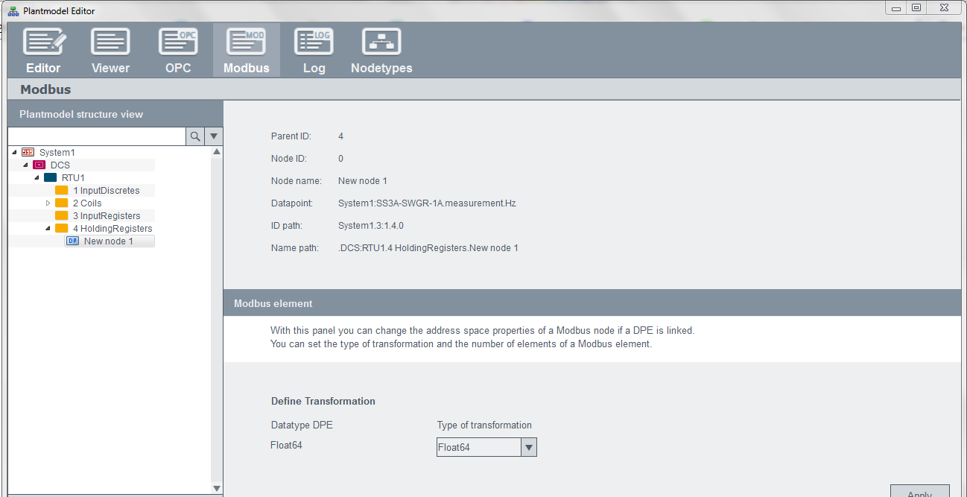Click the structure view search field
Image resolution: width=967 pixels, height=497 pixels.
96,136
